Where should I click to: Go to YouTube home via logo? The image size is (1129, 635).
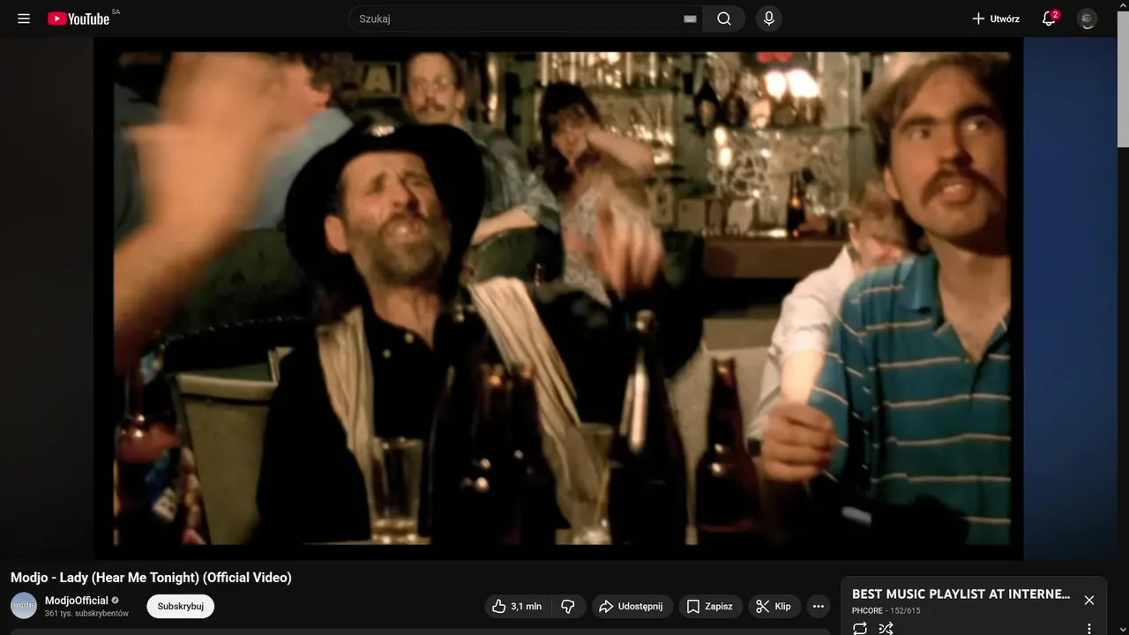point(79,19)
